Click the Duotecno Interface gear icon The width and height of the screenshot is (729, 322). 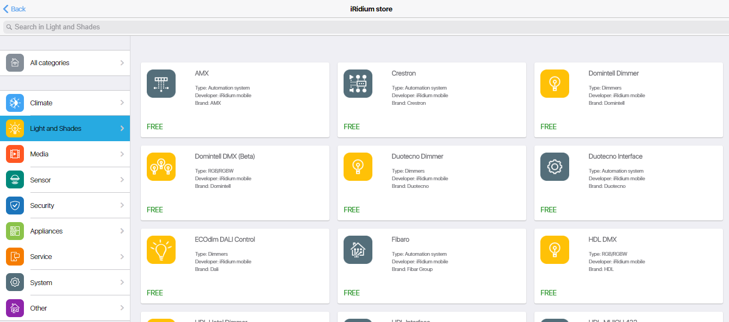click(x=554, y=167)
